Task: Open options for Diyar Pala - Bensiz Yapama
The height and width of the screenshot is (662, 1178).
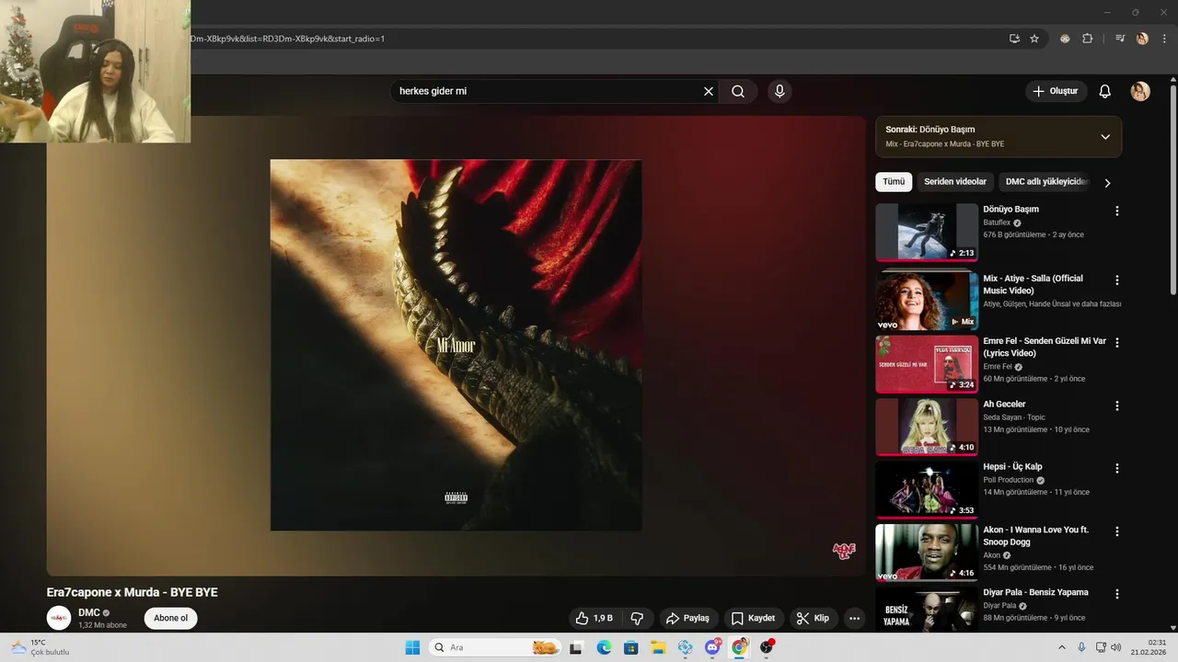Action: 1117,594
